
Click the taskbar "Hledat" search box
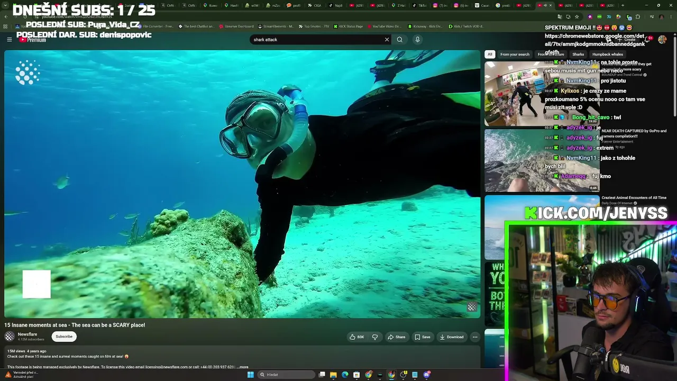286,375
